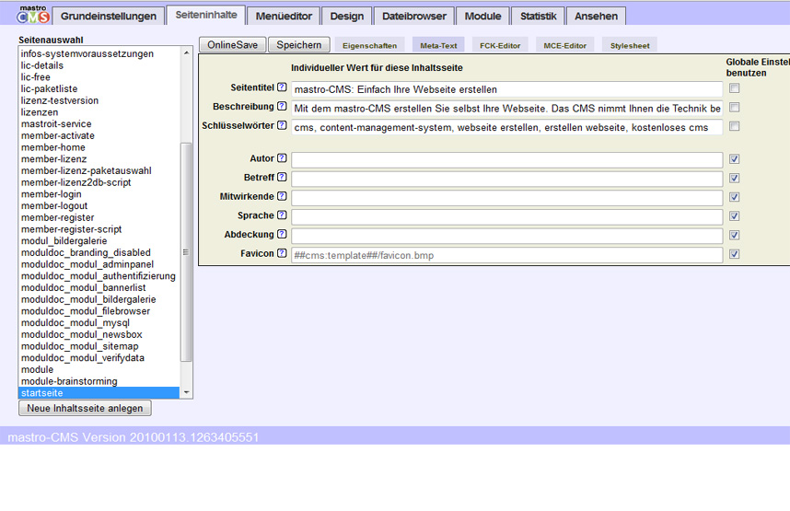
Task: Select 'member-home' page entry
Action: 99,147
